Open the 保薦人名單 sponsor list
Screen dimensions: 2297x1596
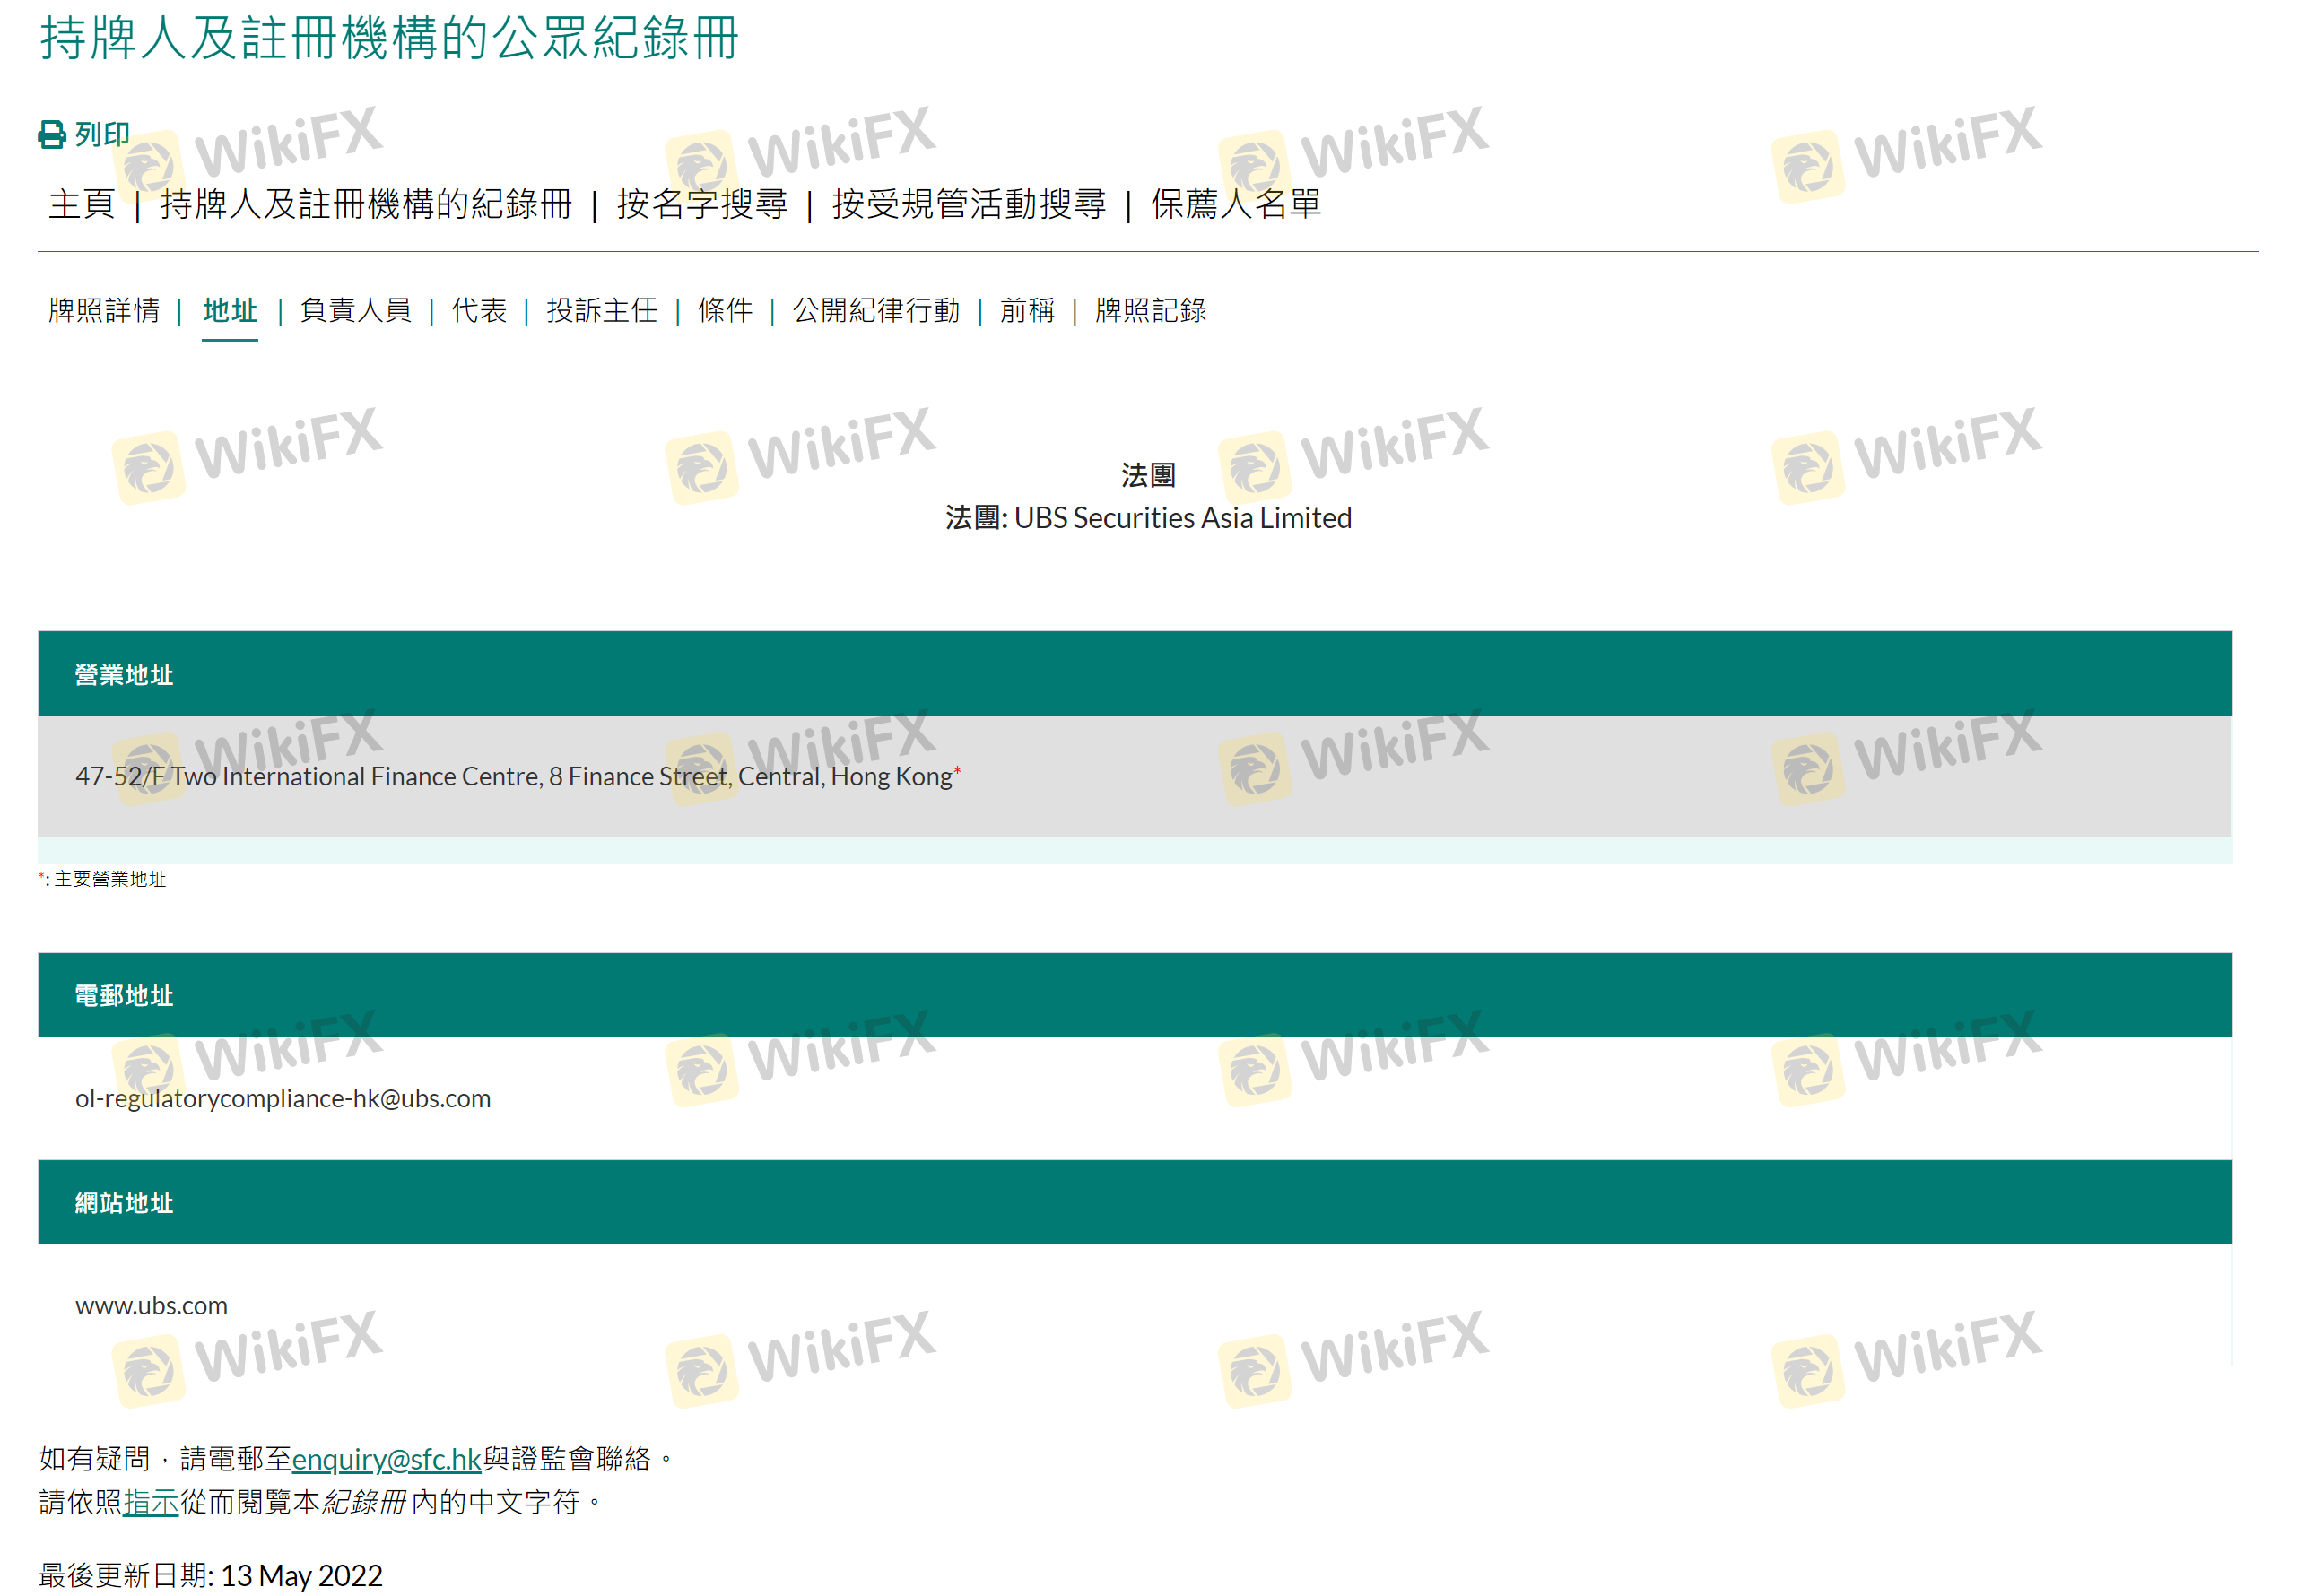1236,204
